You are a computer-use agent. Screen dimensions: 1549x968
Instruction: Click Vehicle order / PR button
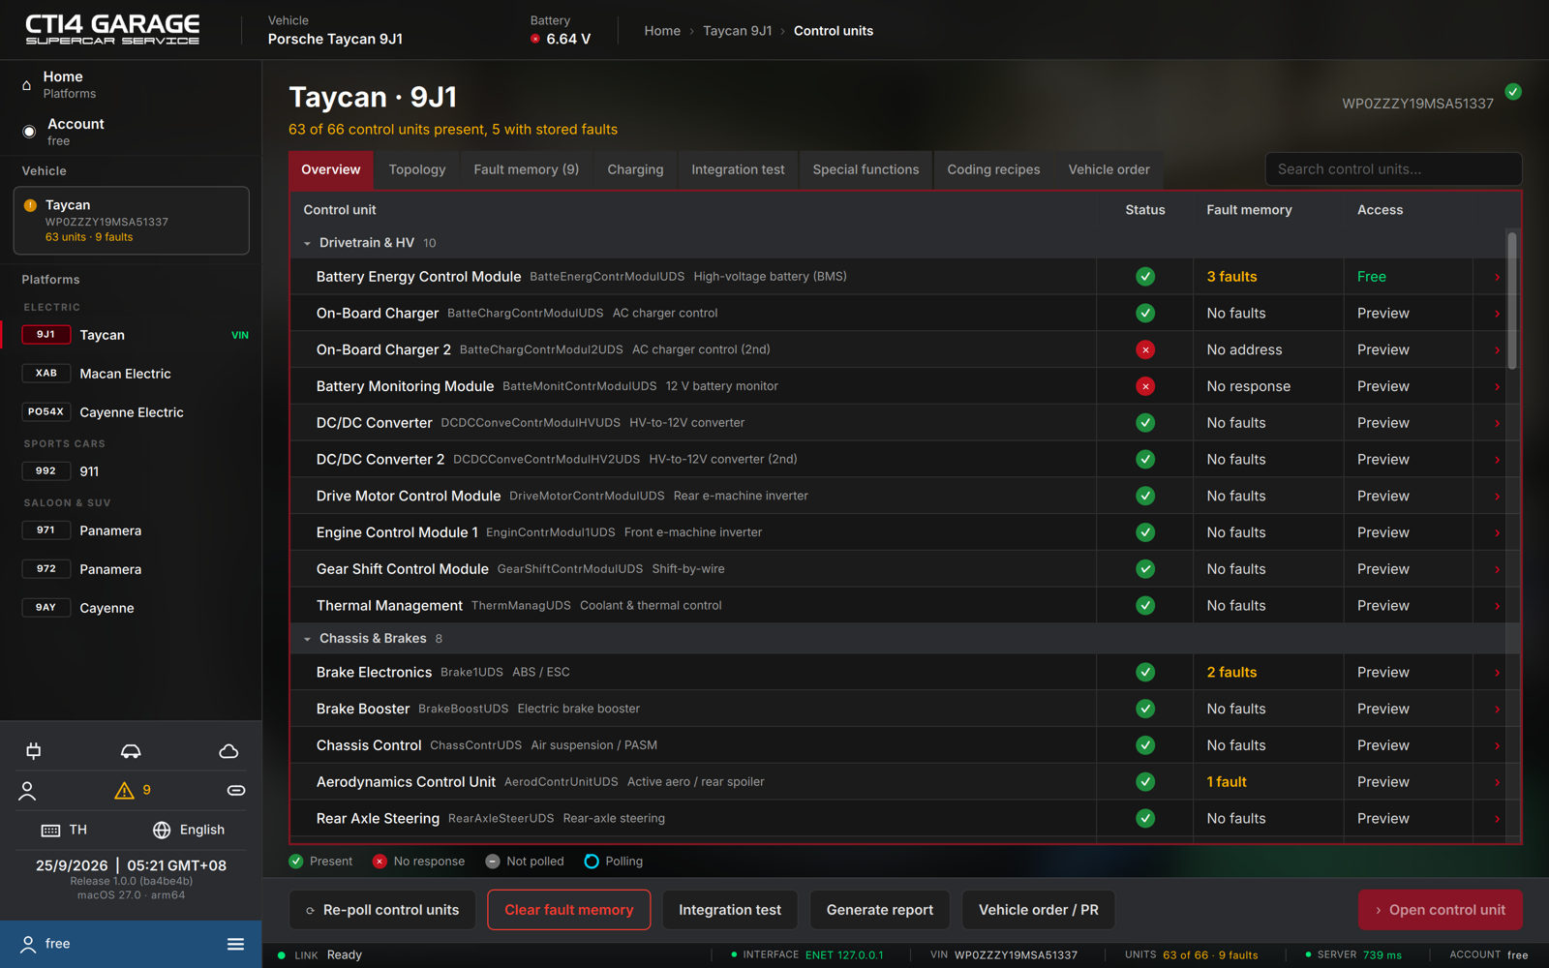coord(1038,910)
